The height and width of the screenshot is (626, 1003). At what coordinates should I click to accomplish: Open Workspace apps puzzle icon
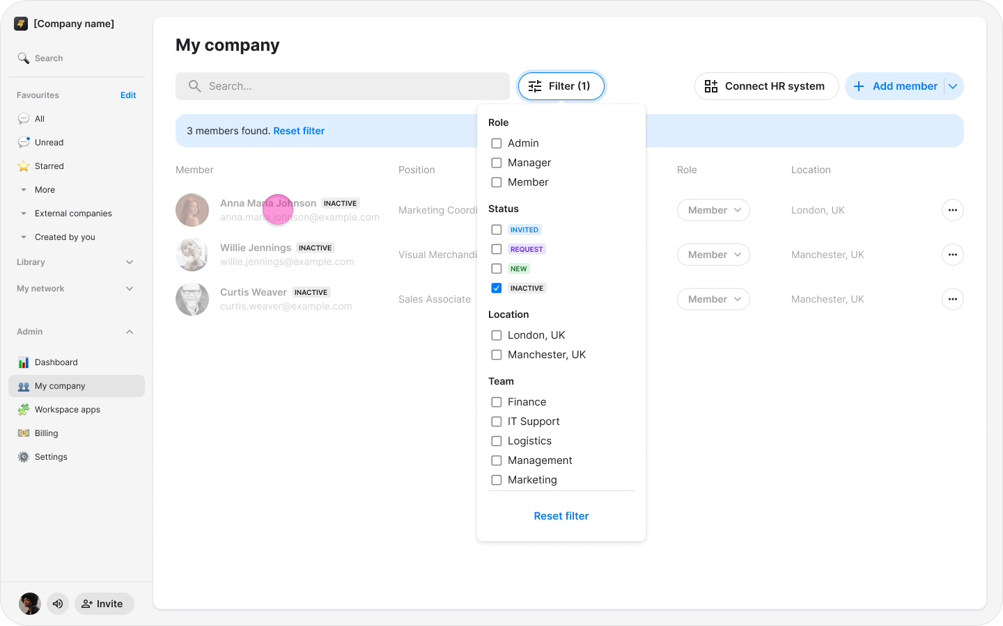24,410
